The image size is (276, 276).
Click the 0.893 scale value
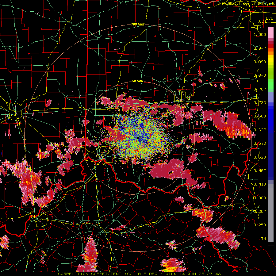(x=260, y=62)
